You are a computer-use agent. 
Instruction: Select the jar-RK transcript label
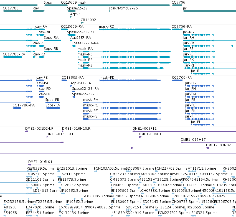[x=188, y=60]
